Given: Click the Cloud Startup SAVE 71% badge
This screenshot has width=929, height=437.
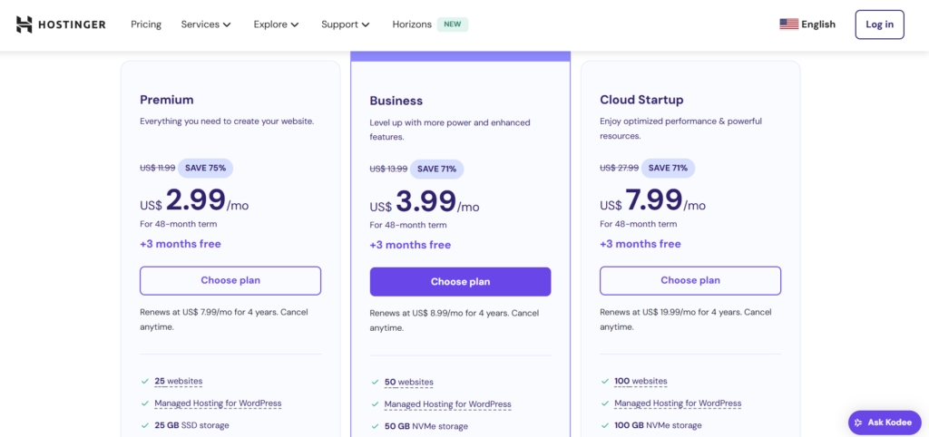Looking at the screenshot, I should (668, 168).
